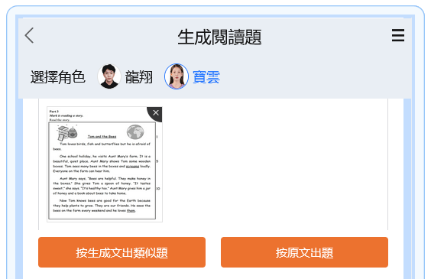
Task: Click the 生成閱讀題 page title
Action: tap(219, 37)
